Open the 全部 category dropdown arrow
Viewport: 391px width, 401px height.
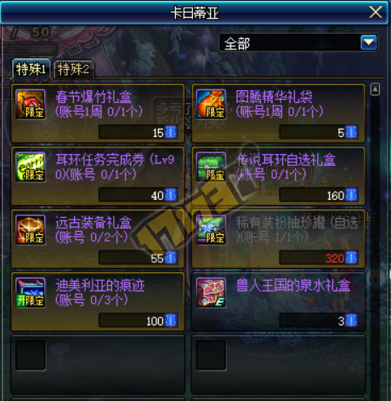tap(369, 43)
